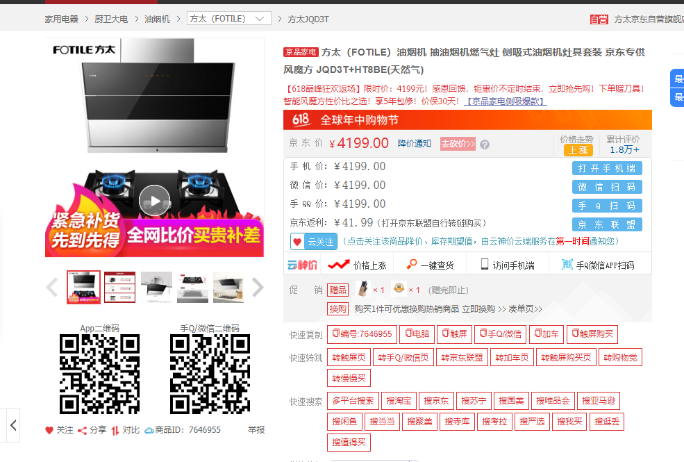Click 搜京东 button

coord(436,400)
